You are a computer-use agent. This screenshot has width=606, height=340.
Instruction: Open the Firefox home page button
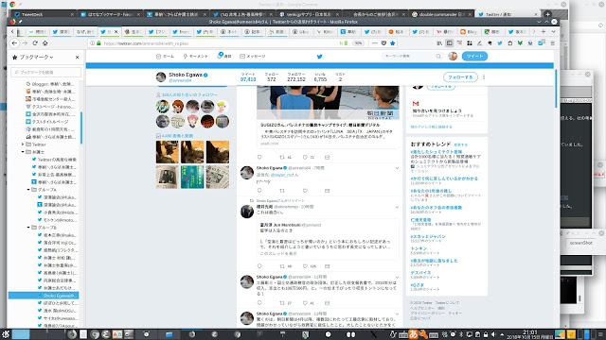(x=45, y=43)
